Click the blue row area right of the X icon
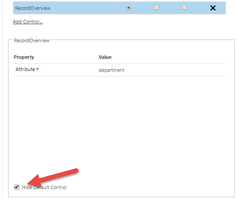The width and height of the screenshot is (237, 199). click(221, 8)
